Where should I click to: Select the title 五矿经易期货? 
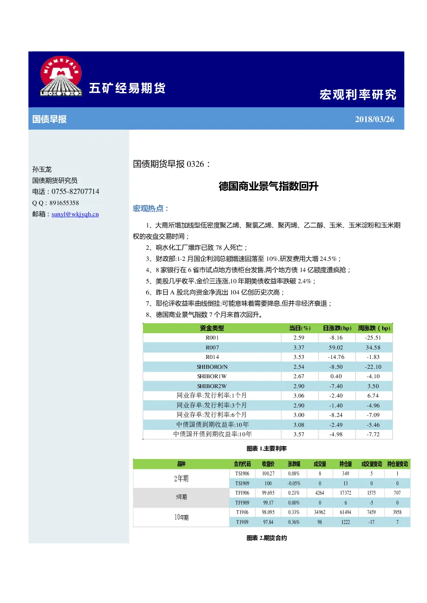pos(127,88)
